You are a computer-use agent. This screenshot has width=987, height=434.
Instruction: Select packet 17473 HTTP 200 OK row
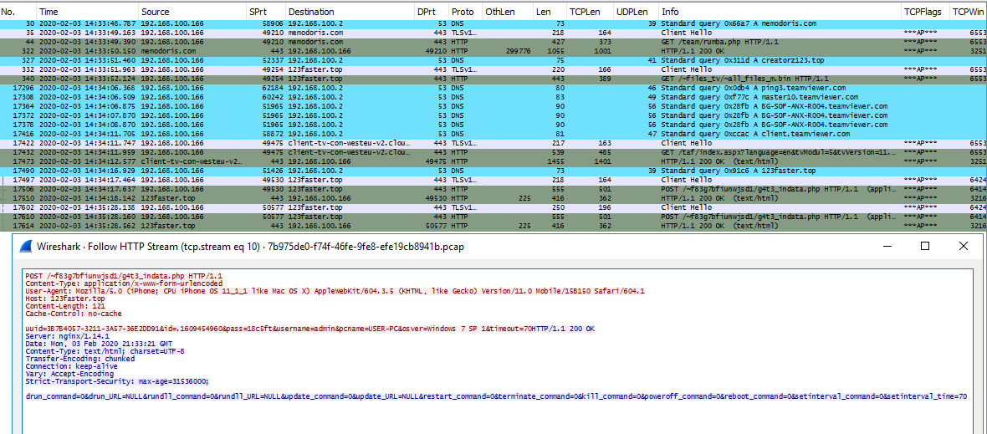493,161
